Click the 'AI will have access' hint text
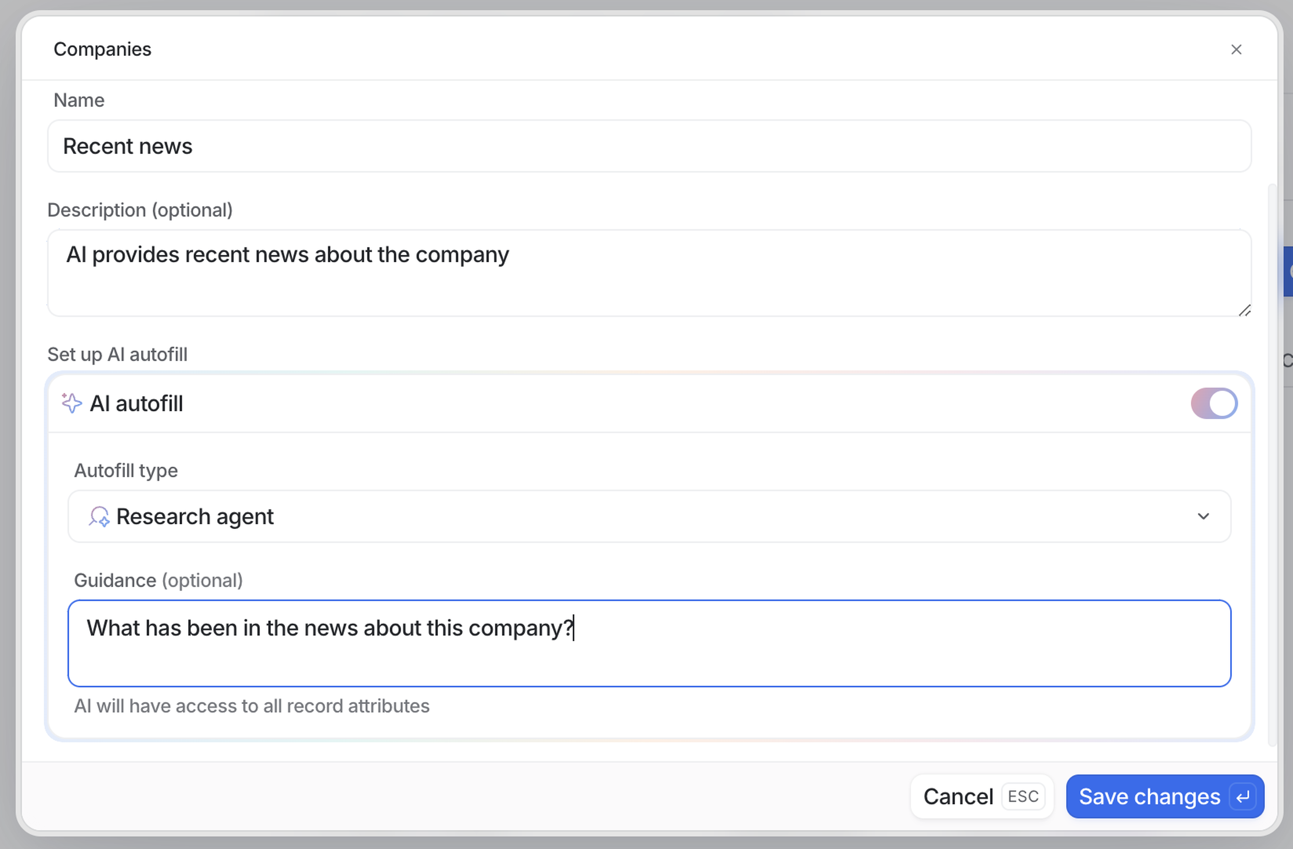 tap(252, 706)
